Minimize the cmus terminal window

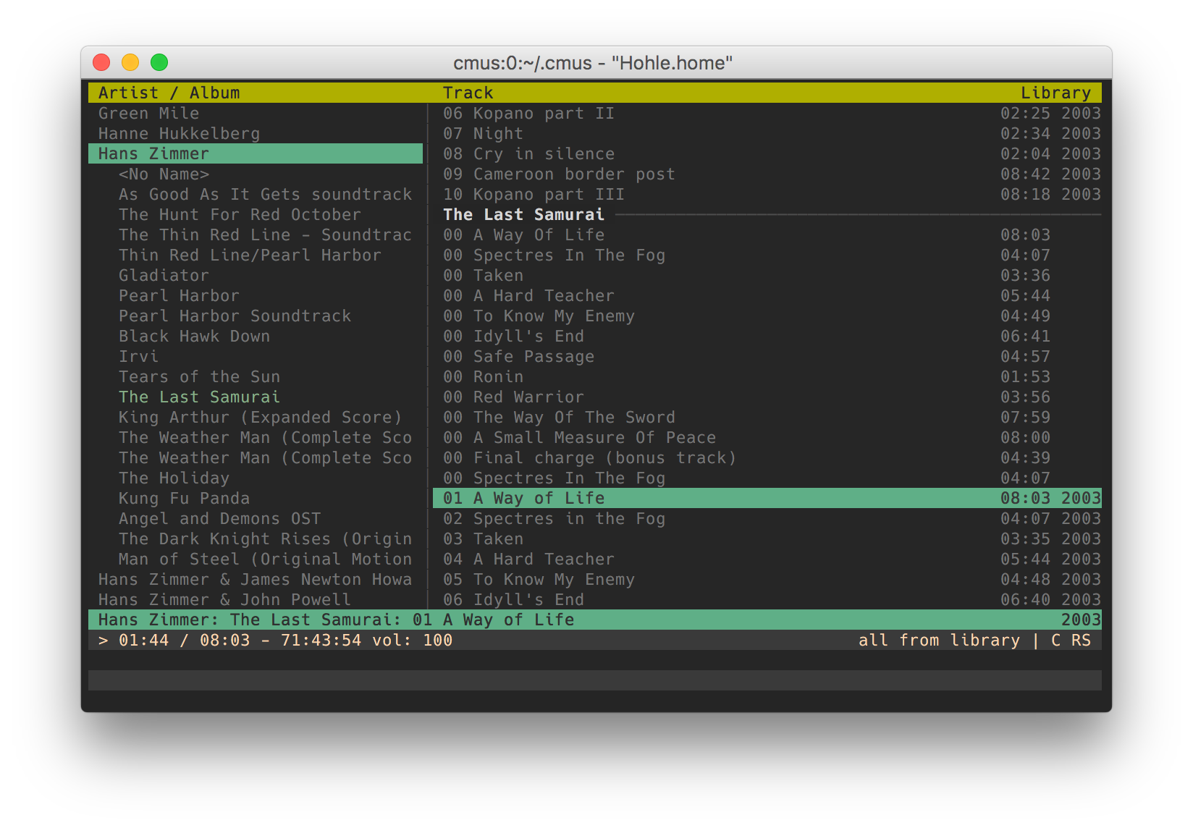click(130, 63)
